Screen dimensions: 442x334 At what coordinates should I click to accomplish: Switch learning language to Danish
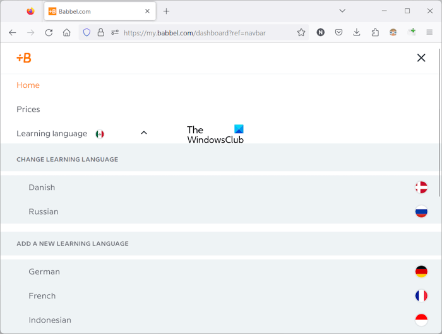click(x=220, y=188)
